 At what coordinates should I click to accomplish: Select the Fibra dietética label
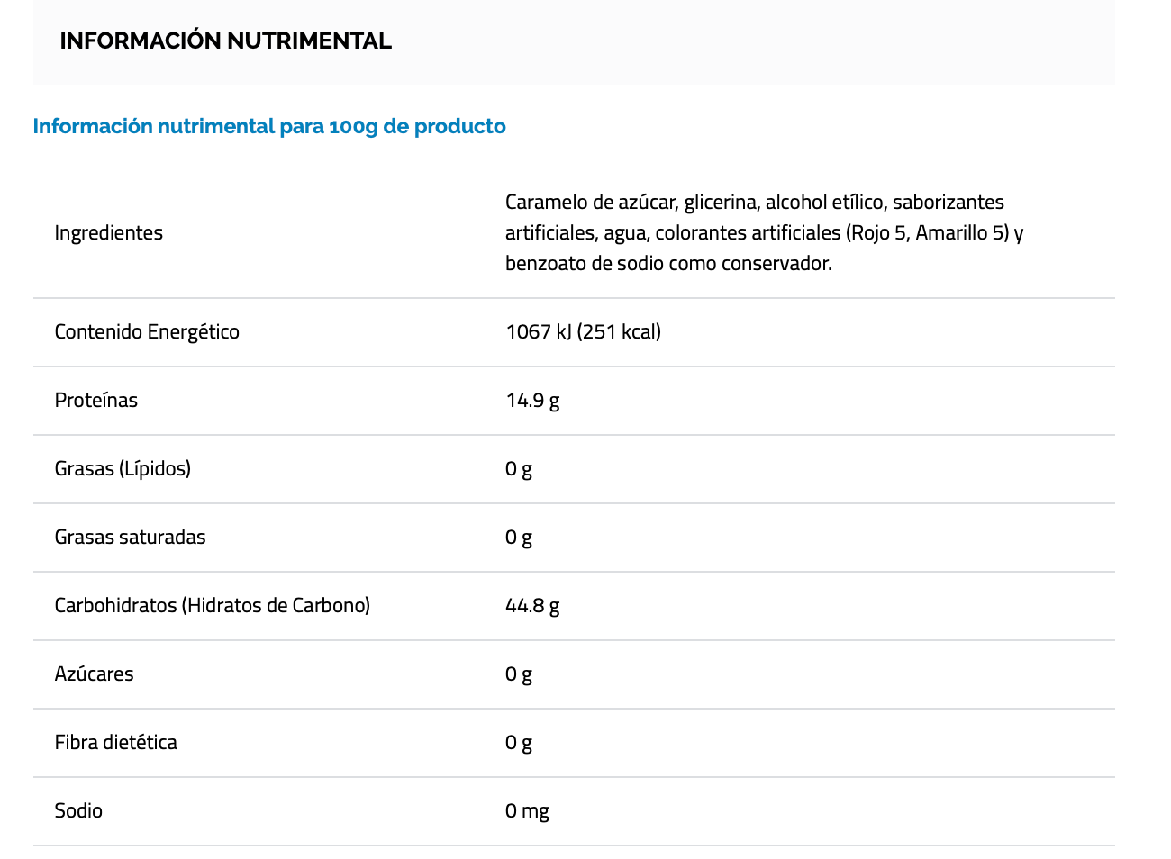coord(115,742)
